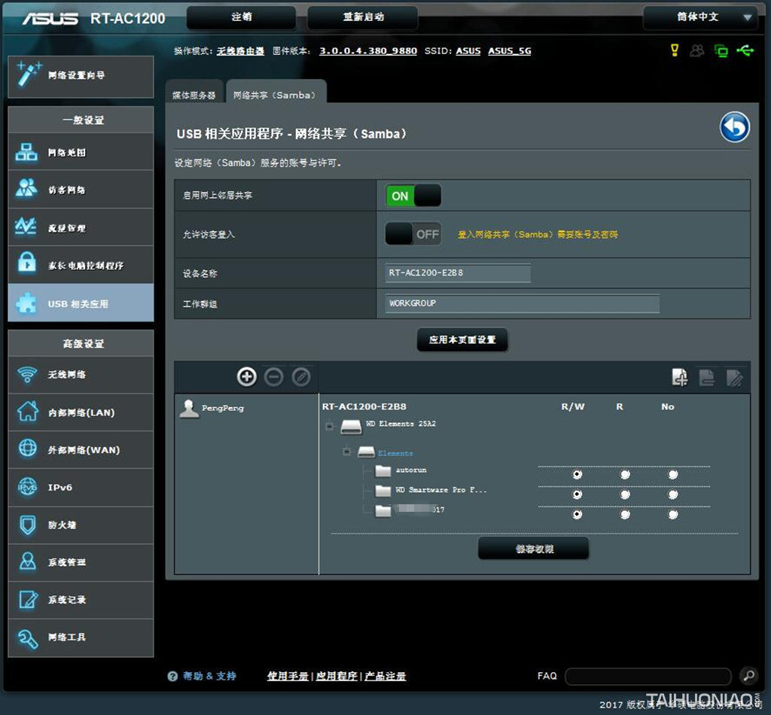Open the ASUS SSID link

click(468, 50)
